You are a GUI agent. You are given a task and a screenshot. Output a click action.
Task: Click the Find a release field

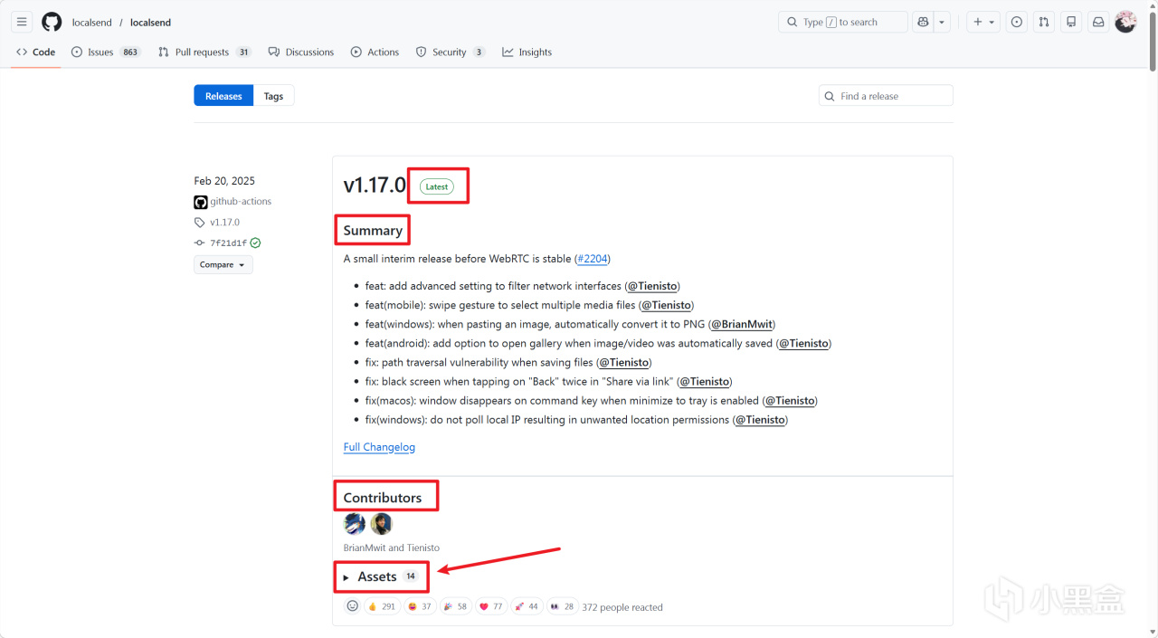pos(886,96)
